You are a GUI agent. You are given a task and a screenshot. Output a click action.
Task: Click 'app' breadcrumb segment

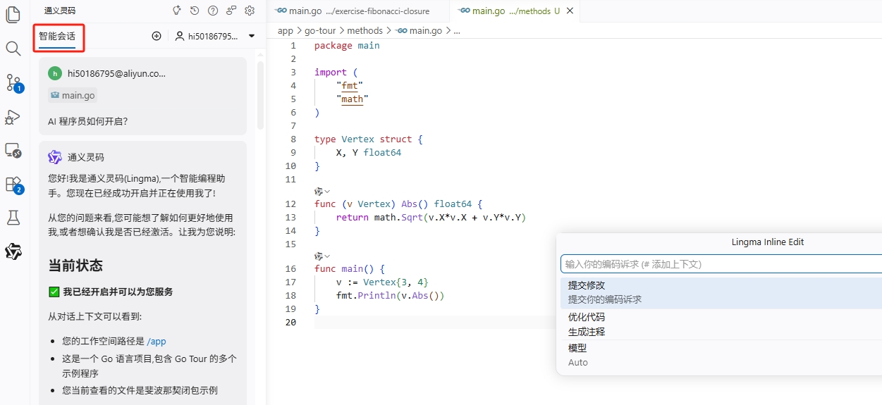click(x=285, y=31)
